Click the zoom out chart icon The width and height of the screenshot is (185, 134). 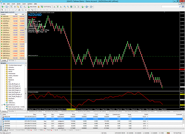(x=68, y=7)
